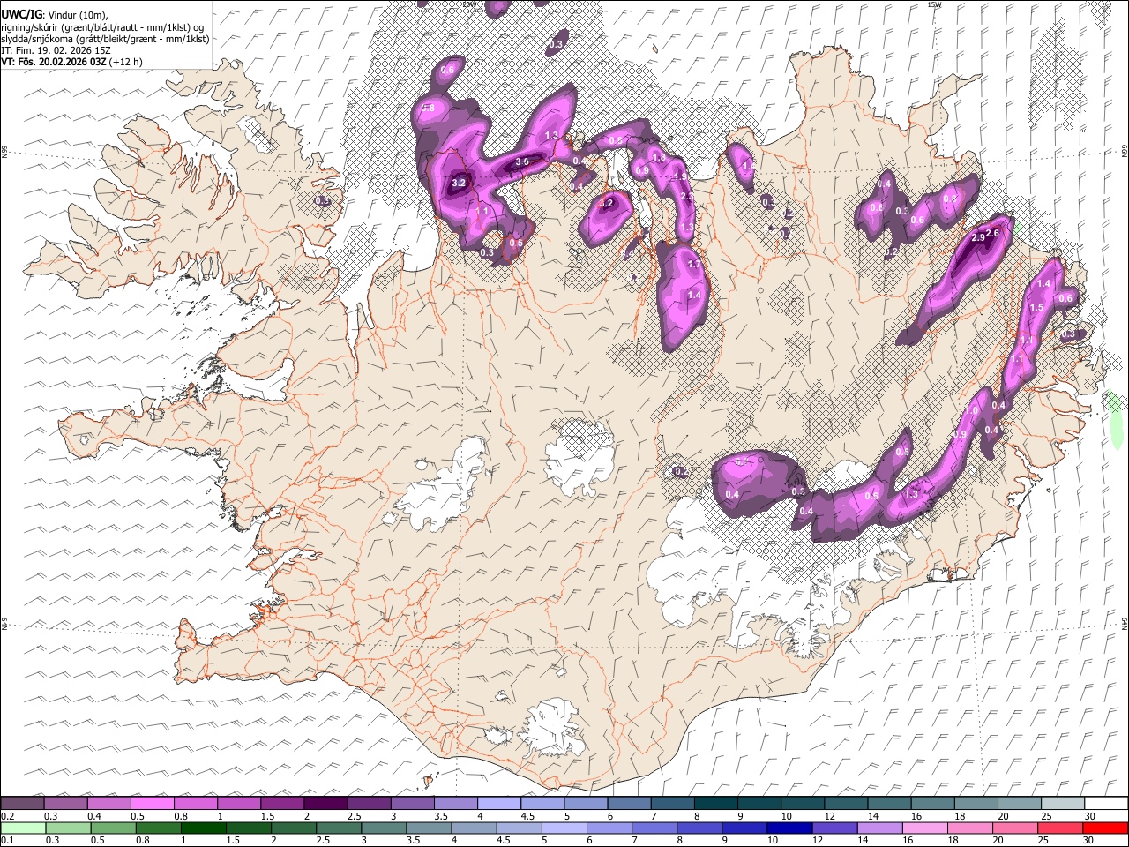
Task: Click the 3.0 snowfall value on the map
Action: coord(521,161)
